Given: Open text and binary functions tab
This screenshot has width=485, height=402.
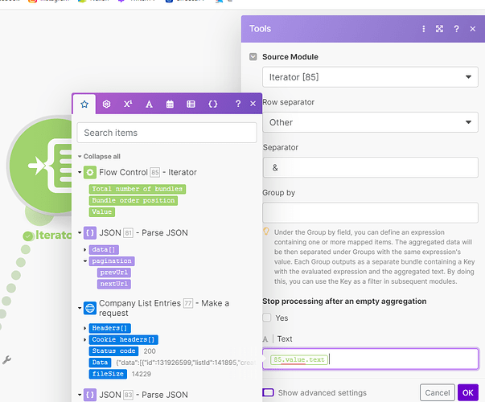Looking at the screenshot, I should pyautogui.click(x=149, y=104).
